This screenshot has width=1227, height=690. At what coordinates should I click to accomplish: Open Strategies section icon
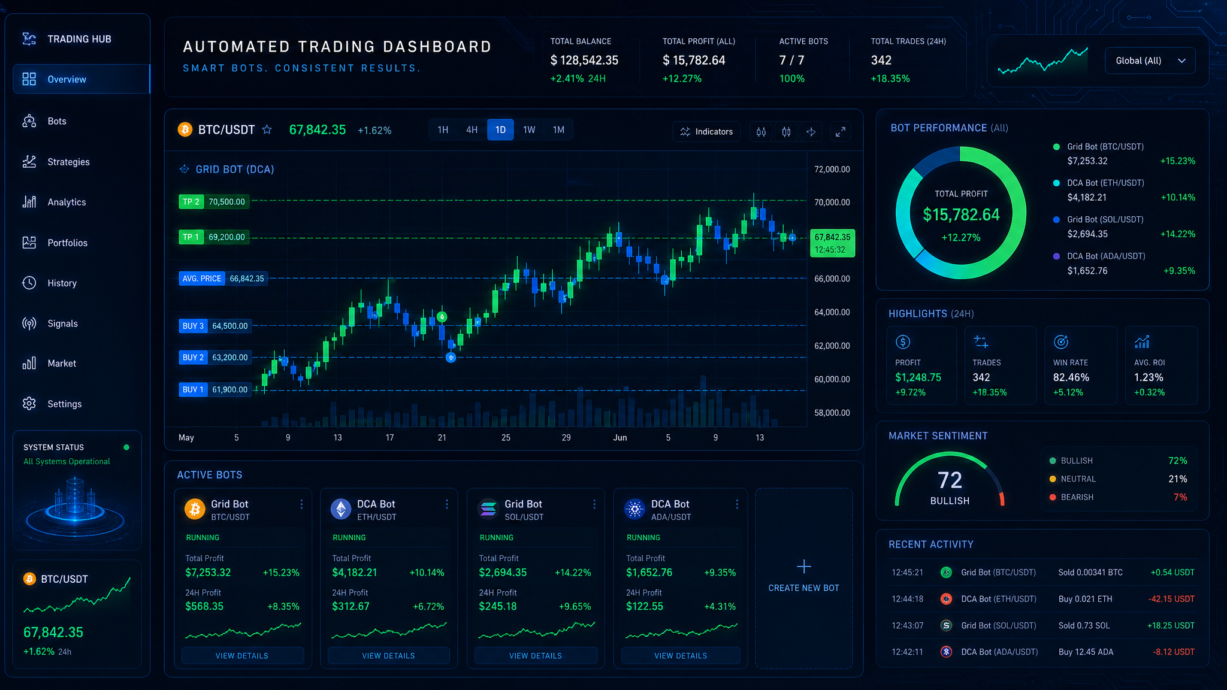click(29, 162)
